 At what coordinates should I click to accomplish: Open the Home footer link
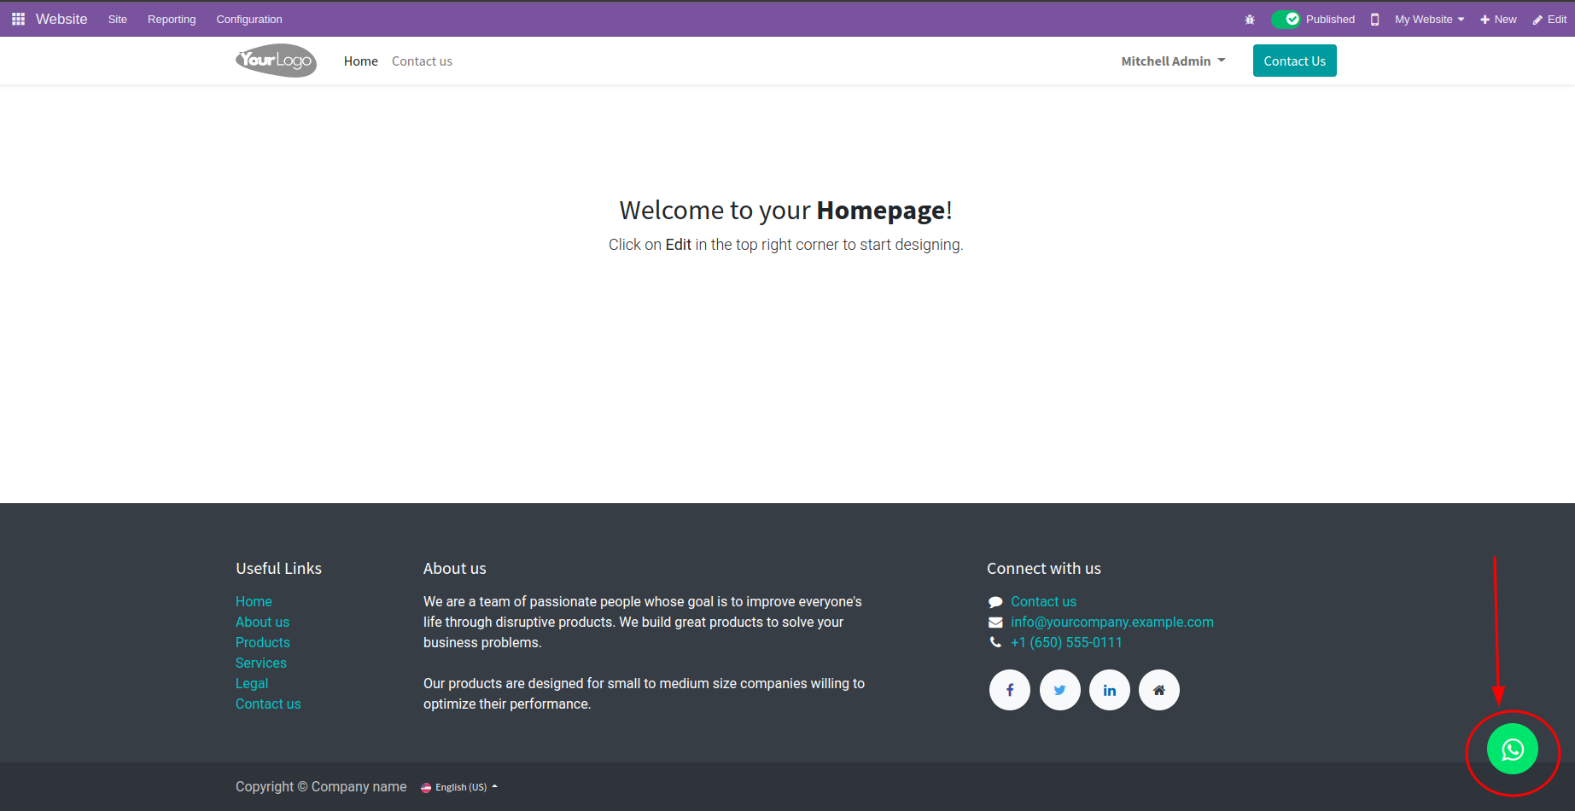tap(254, 601)
